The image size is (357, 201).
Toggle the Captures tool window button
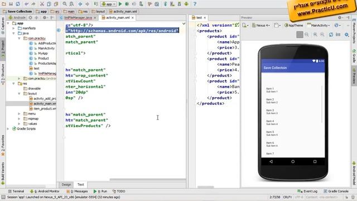tap(3, 26)
